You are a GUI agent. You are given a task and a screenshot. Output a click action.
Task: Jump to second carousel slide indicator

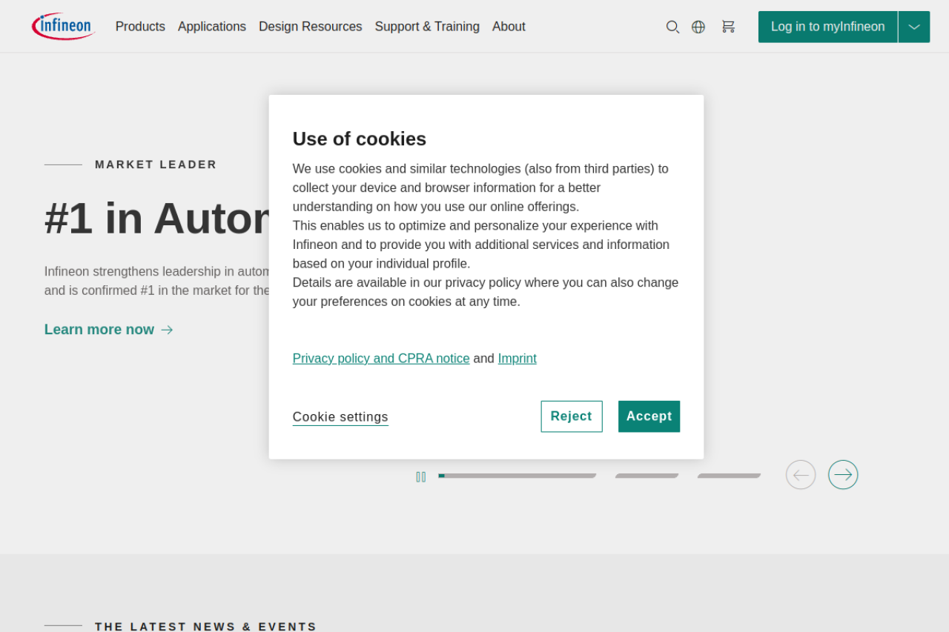[647, 476]
